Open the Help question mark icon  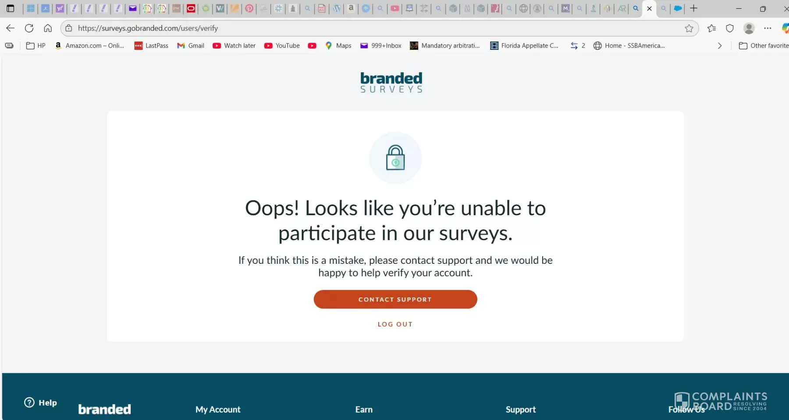[x=29, y=402]
